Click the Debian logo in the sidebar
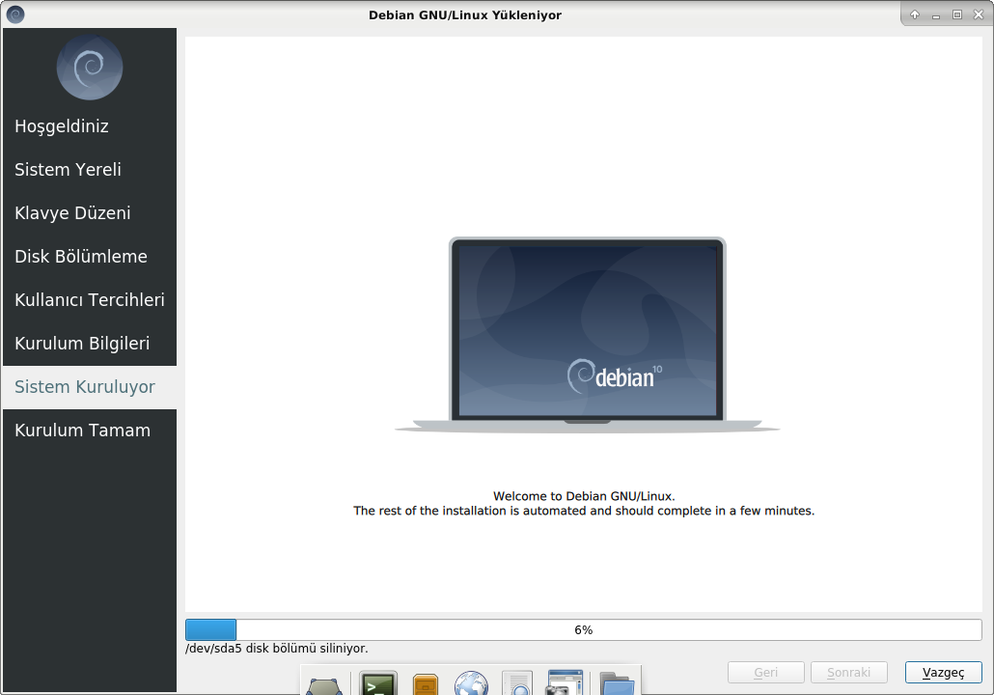Screen dimensions: 994x695 click(90, 68)
